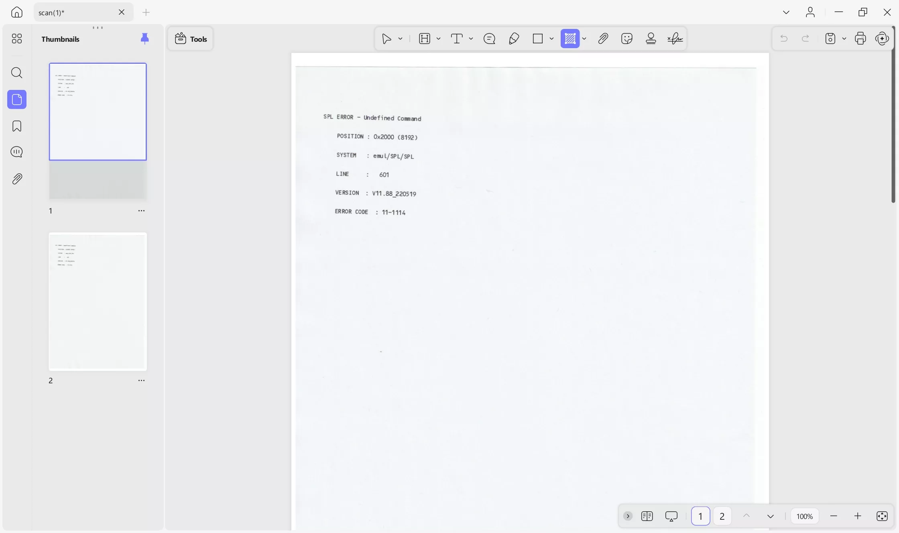Open the Comments panel icon

pos(16,152)
